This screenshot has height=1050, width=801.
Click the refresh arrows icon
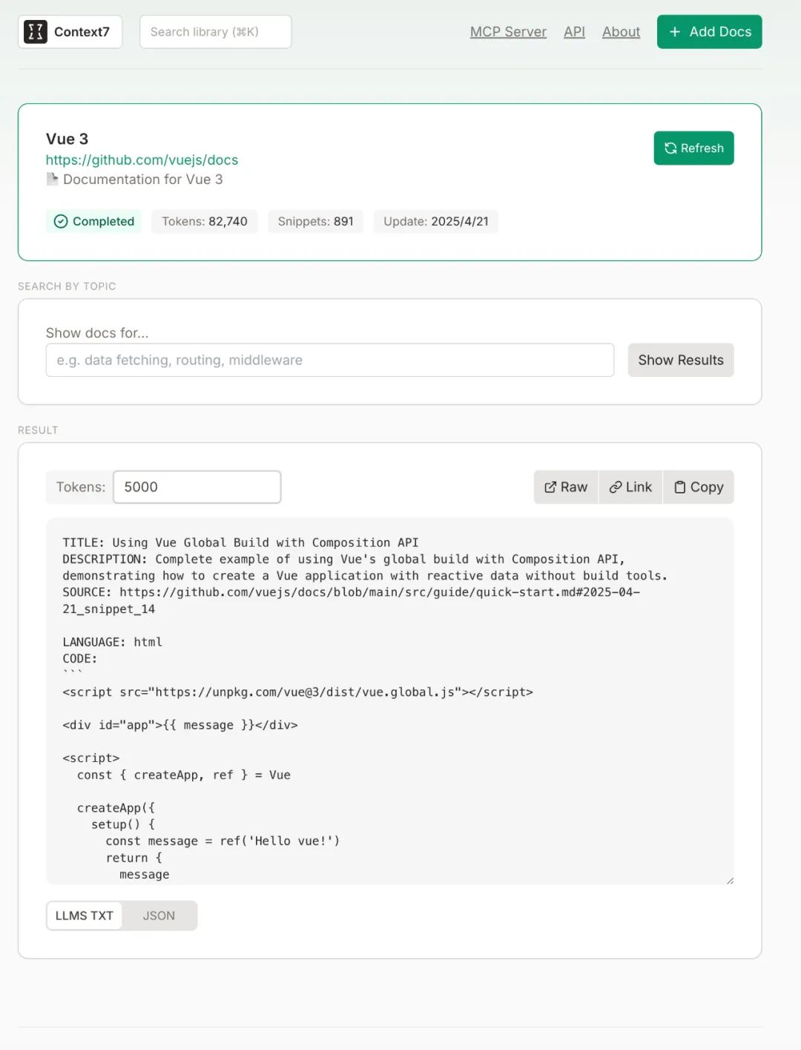pyautogui.click(x=670, y=148)
